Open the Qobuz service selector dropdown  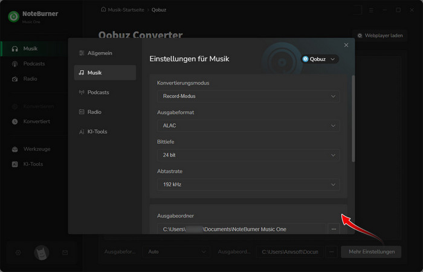tap(320, 59)
